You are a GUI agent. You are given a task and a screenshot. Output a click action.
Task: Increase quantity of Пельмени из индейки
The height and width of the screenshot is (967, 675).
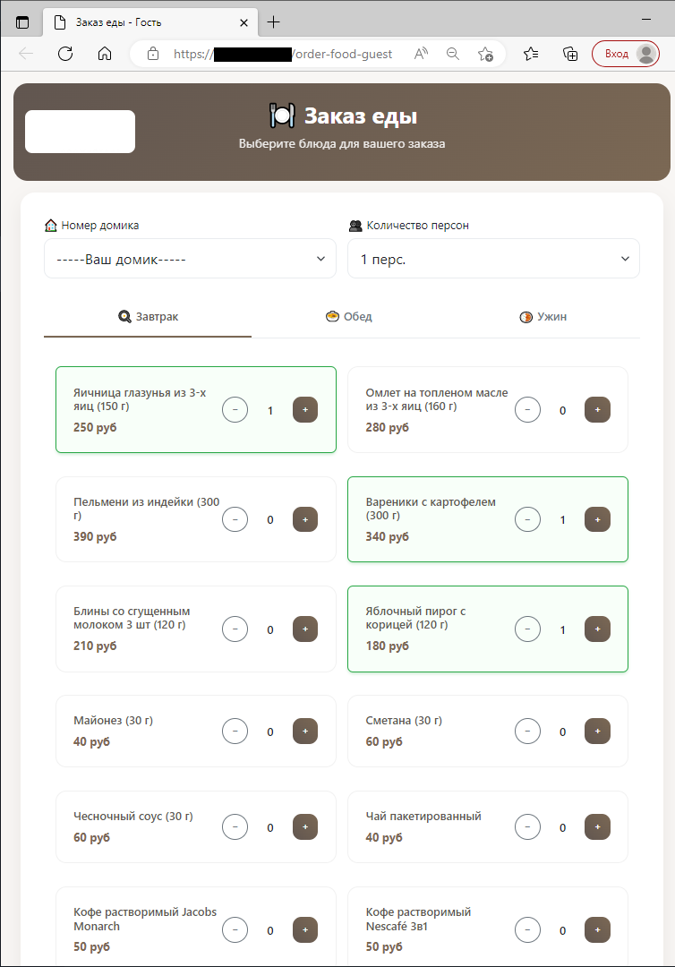pos(304,519)
